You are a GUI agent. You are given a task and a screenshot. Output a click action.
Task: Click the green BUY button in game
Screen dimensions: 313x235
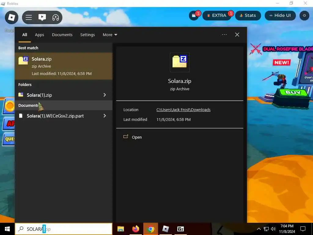(293, 92)
